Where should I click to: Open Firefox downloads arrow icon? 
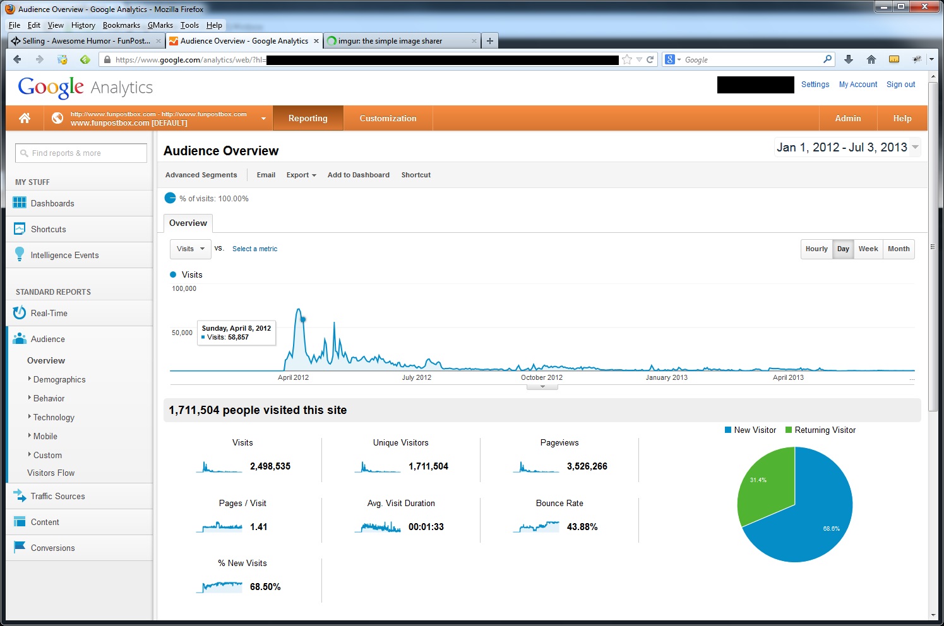tap(849, 59)
